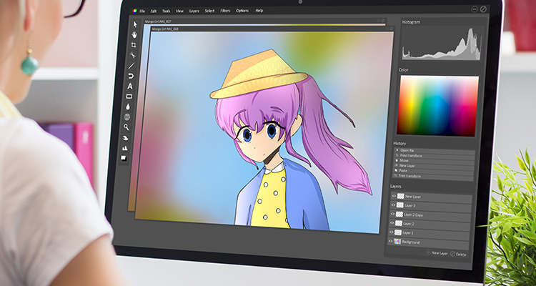This screenshot has width=536, height=286.
Task: Select the water drop blur tool
Action: point(128,107)
